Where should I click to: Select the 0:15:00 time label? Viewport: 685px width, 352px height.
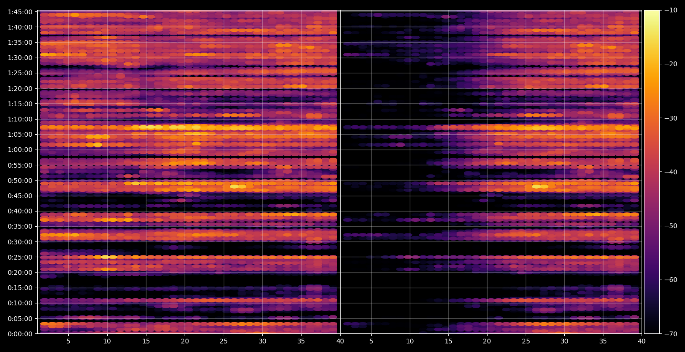[x=20, y=288]
